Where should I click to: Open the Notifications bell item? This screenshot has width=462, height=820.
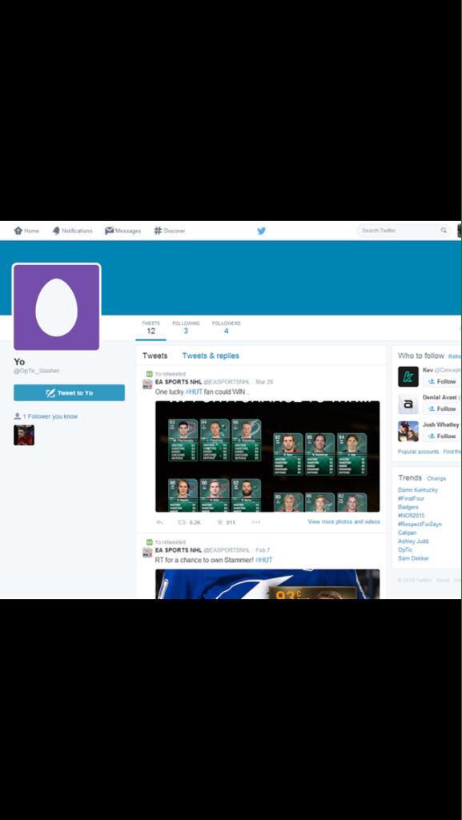(x=72, y=231)
